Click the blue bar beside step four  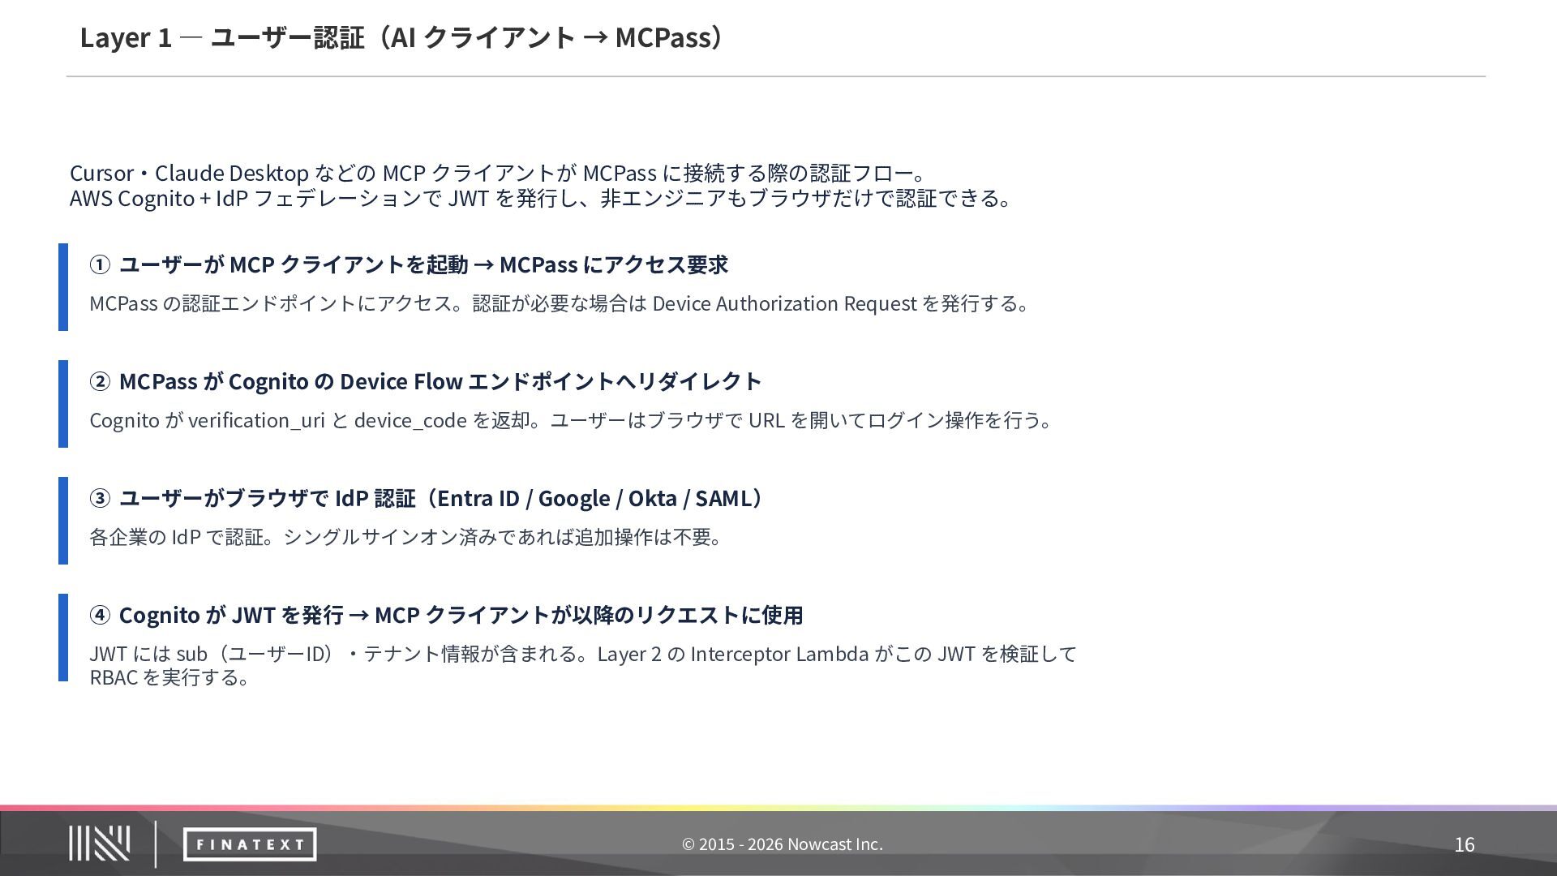(x=62, y=637)
